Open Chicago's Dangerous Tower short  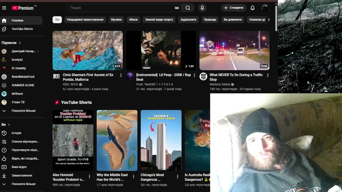point(161,140)
